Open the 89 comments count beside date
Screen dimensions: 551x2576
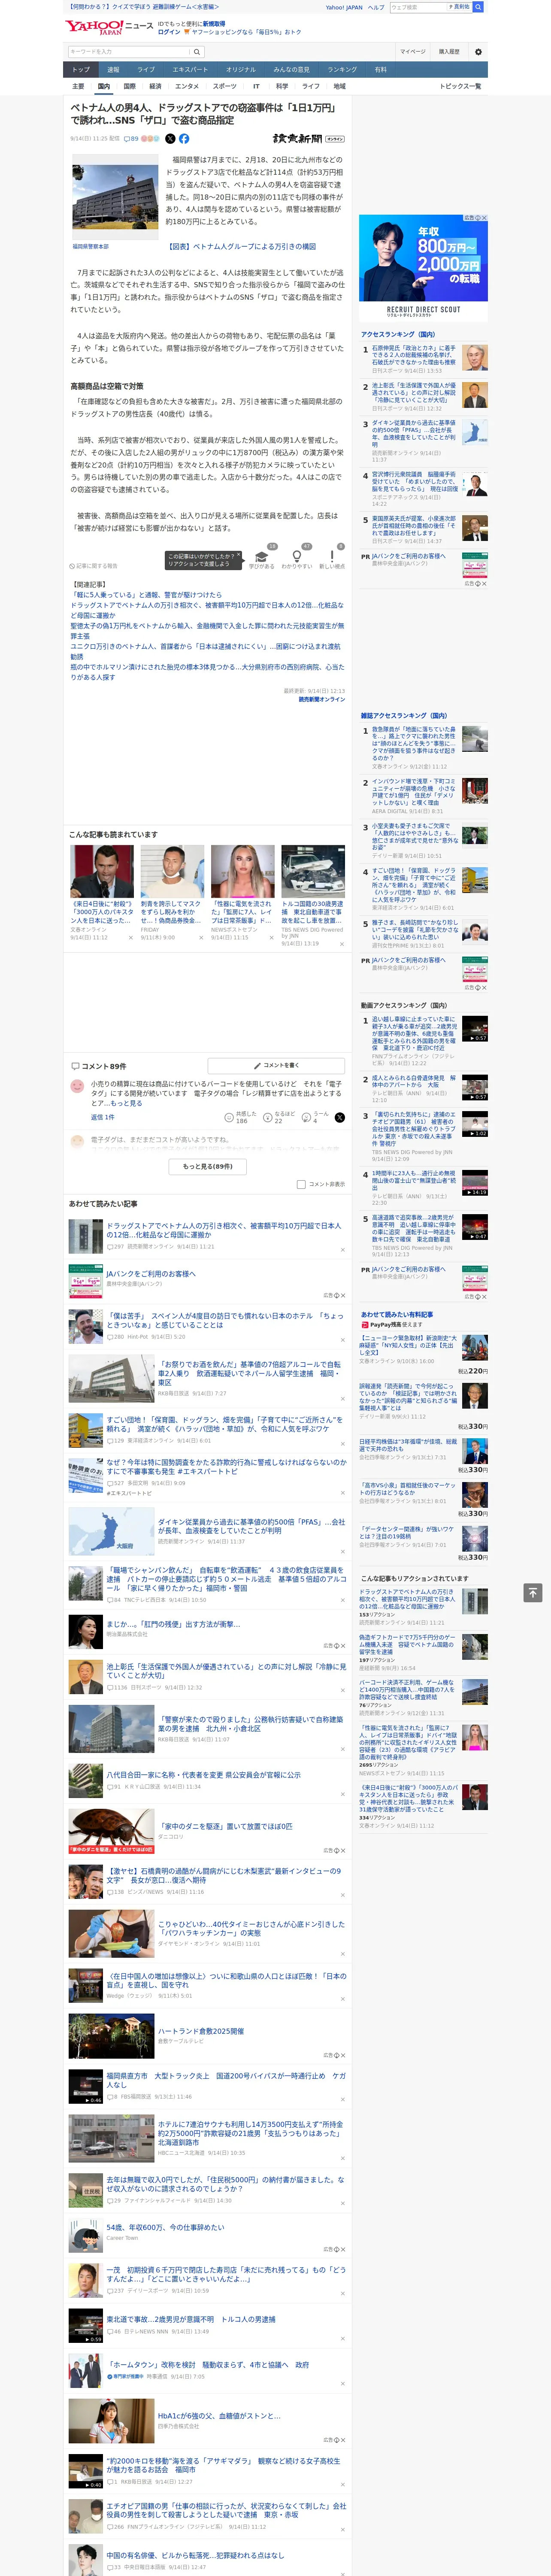click(131, 139)
